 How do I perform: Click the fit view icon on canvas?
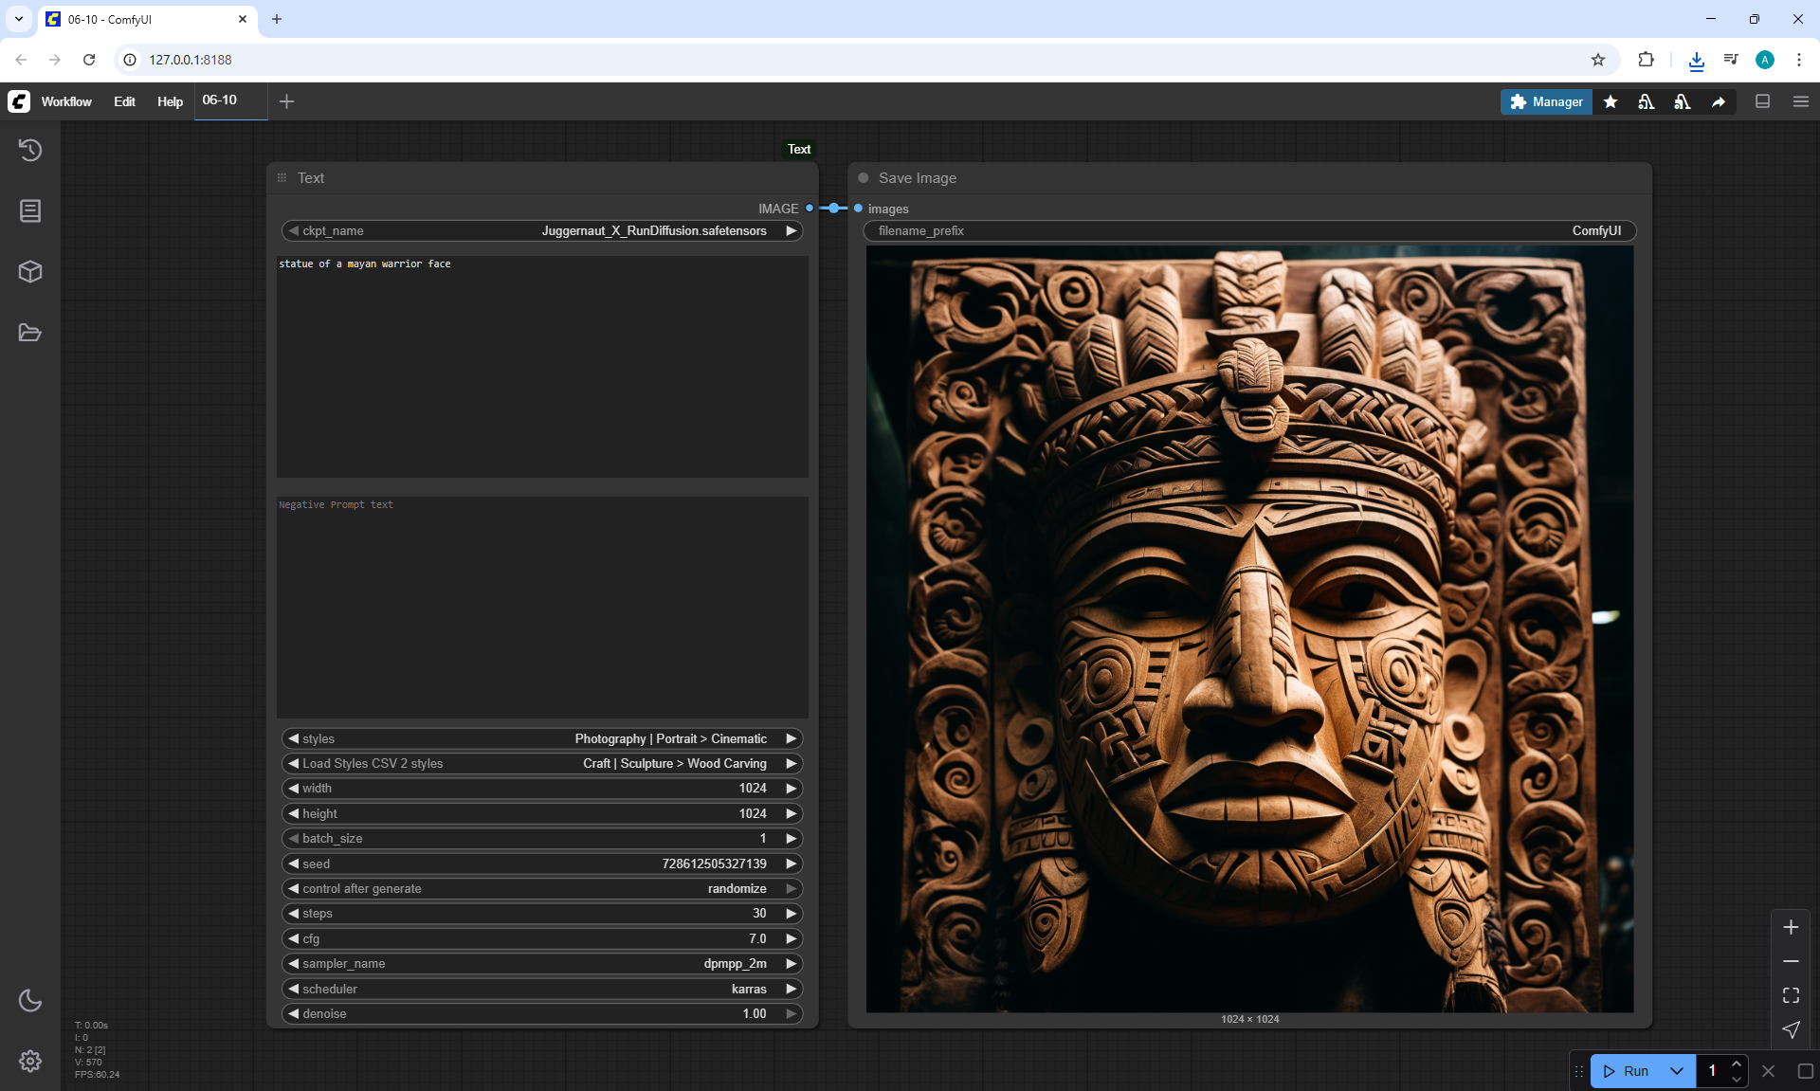pos(1791,995)
